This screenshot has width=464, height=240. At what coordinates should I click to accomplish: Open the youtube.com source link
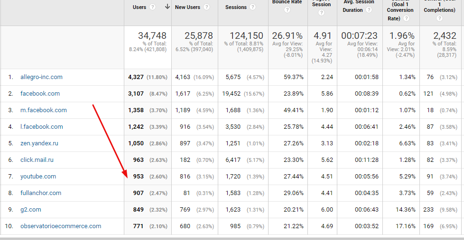click(38, 176)
